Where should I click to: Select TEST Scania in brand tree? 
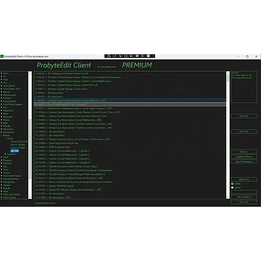pyautogui.click(x=9, y=197)
